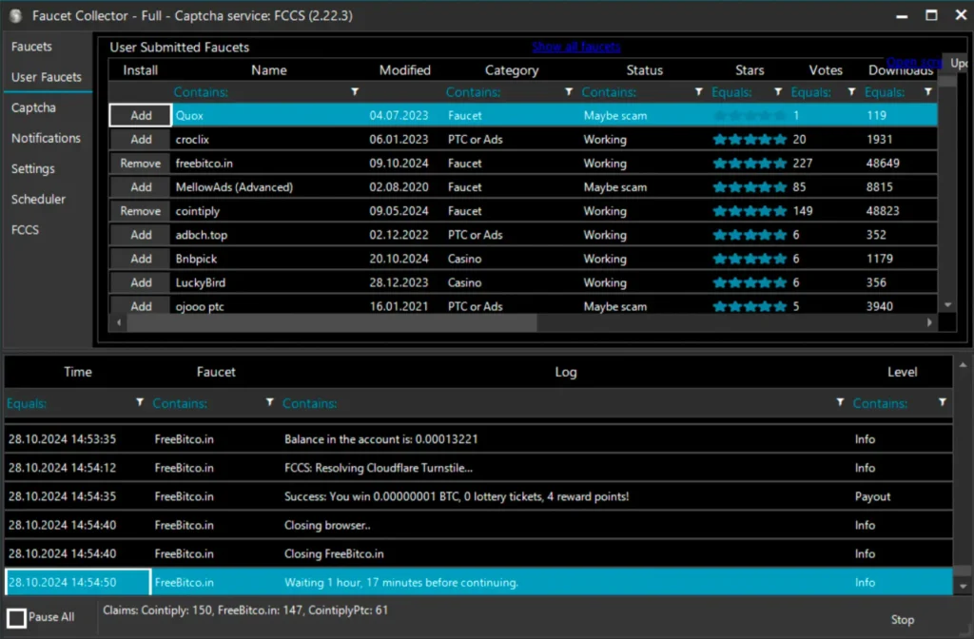Viewport: 974px width, 639px height.
Task: Click the log Time Equals filter field
Action: click(69, 403)
